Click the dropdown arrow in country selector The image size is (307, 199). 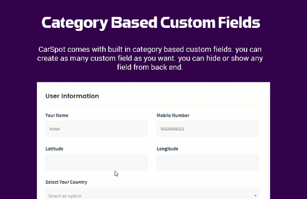tap(255, 196)
